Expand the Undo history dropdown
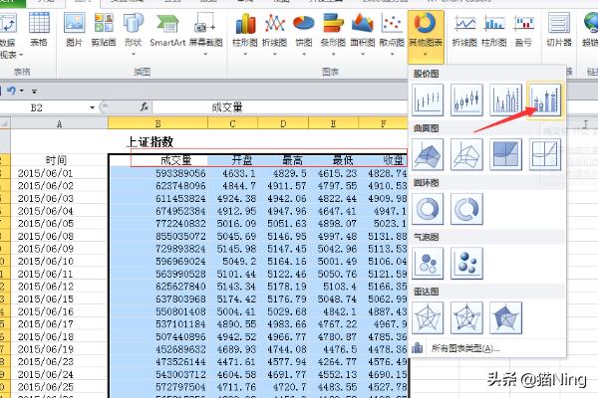 (22, 91)
